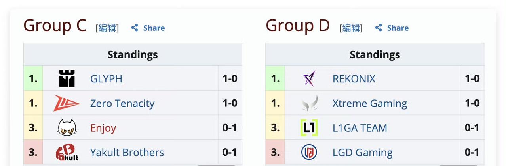Open the red Enjoy team link
506x166 pixels.
click(x=103, y=128)
